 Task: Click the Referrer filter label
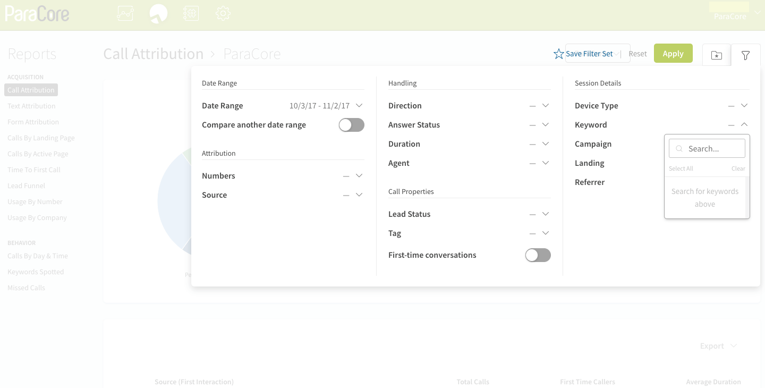point(590,182)
